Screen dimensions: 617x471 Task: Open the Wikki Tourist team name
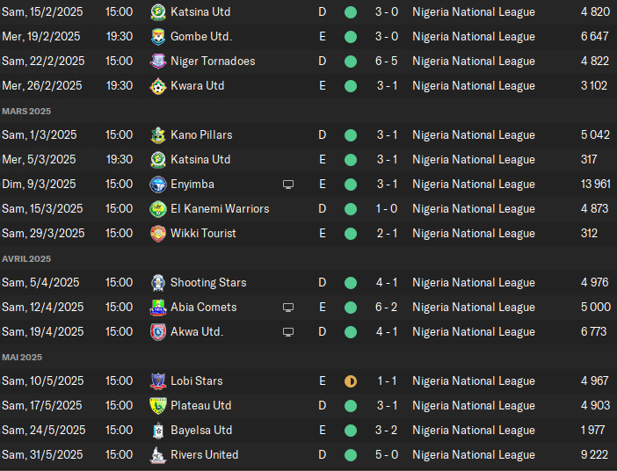pyautogui.click(x=203, y=234)
